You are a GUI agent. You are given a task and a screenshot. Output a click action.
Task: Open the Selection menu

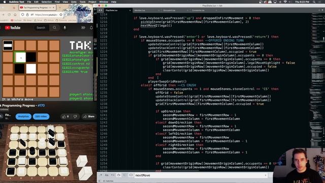coord(46,2)
